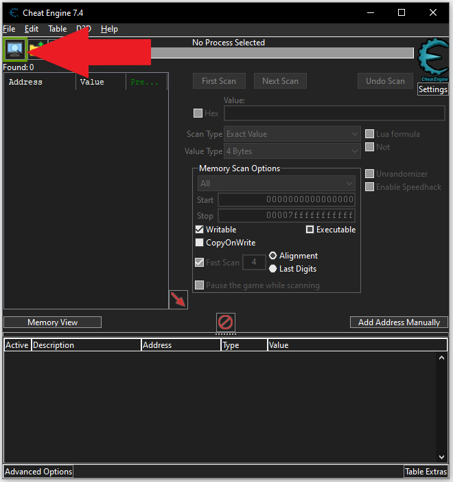Sort results by Address column header
This screenshot has height=482, width=453.
(x=40, y=82)
